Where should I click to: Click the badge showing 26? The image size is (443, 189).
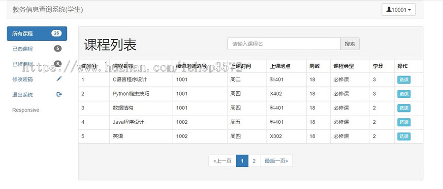57,33
